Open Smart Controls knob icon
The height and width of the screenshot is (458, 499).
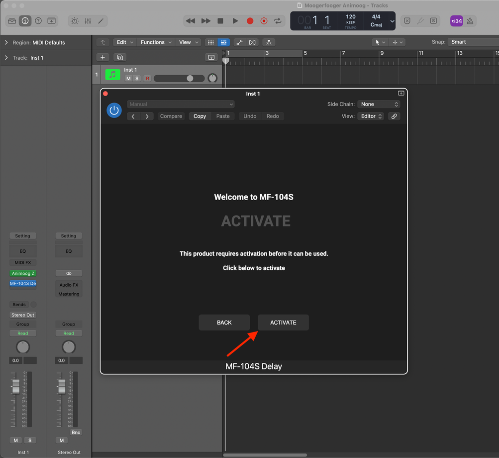click(x=75, y=21)
